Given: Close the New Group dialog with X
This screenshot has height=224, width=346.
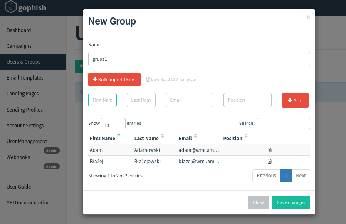Looking at the screenshot, I should pos(308,17).
